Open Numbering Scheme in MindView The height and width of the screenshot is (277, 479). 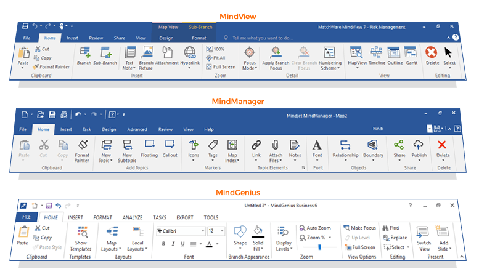click(x=330, y=58)
